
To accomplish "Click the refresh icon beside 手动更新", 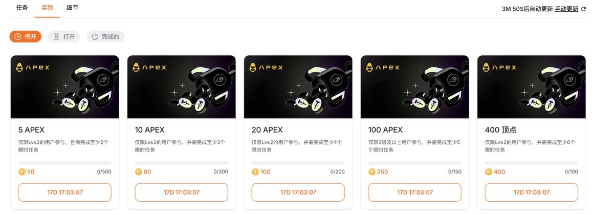I will point(584,9).
